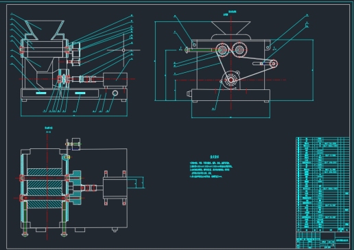Click the top hatched roller in the plan view
The height and width of the screenshot is (250, 354).
point(45,172)
